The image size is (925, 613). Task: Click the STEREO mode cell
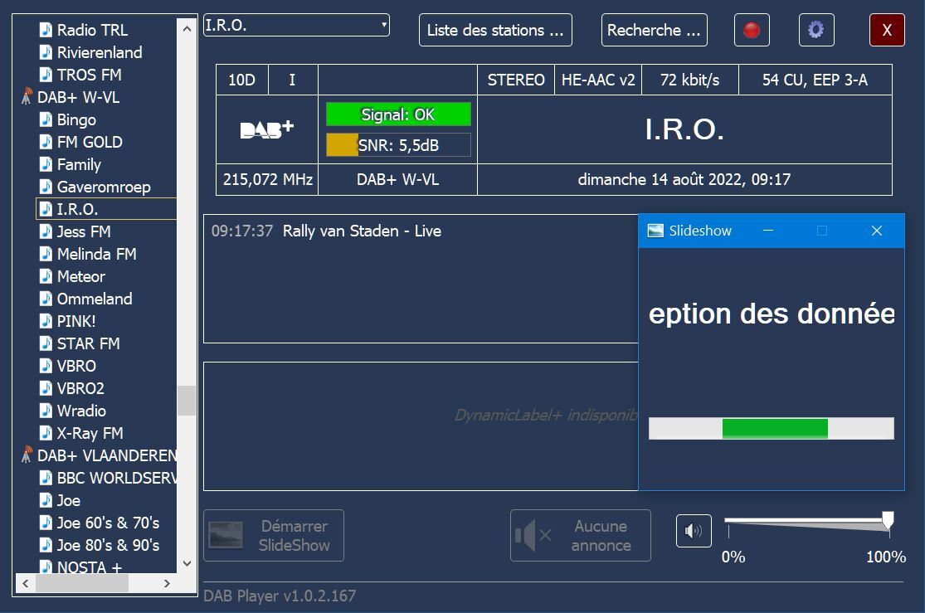coord(516,80)
